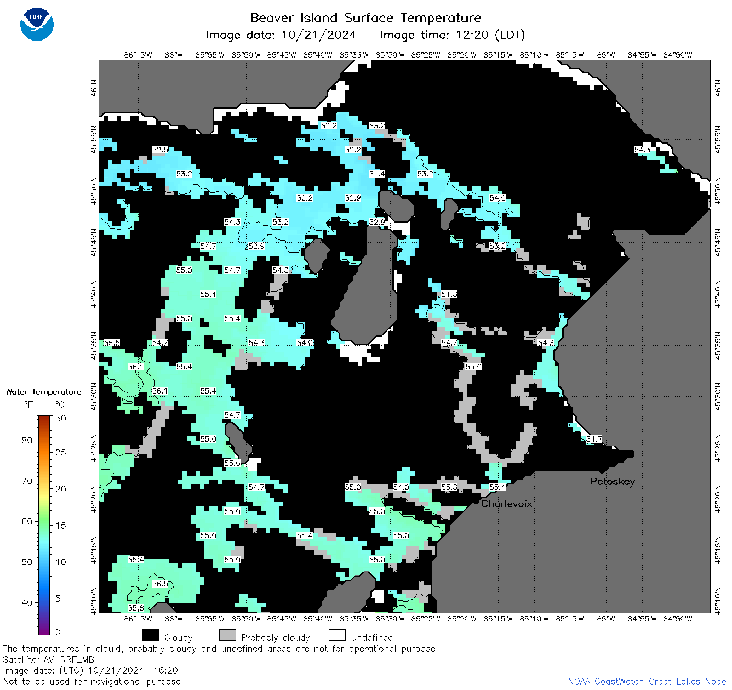Click the 51.8 temperature reading on map

pos(449,294)
